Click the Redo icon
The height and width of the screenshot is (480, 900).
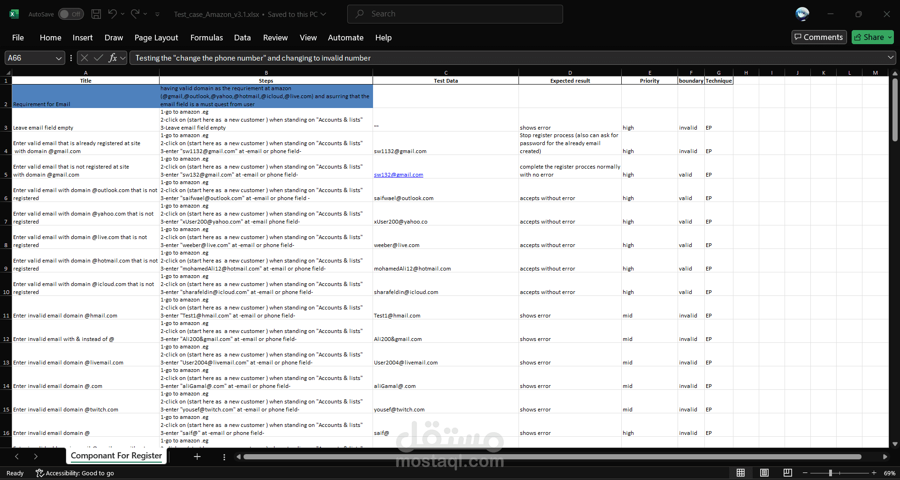(135, 14)
